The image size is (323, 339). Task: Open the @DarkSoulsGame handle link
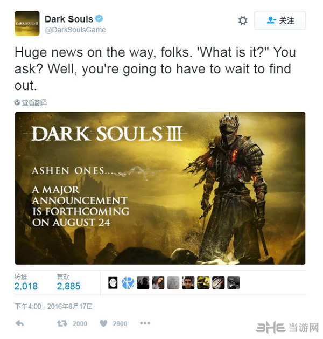(x=75, y=30)
